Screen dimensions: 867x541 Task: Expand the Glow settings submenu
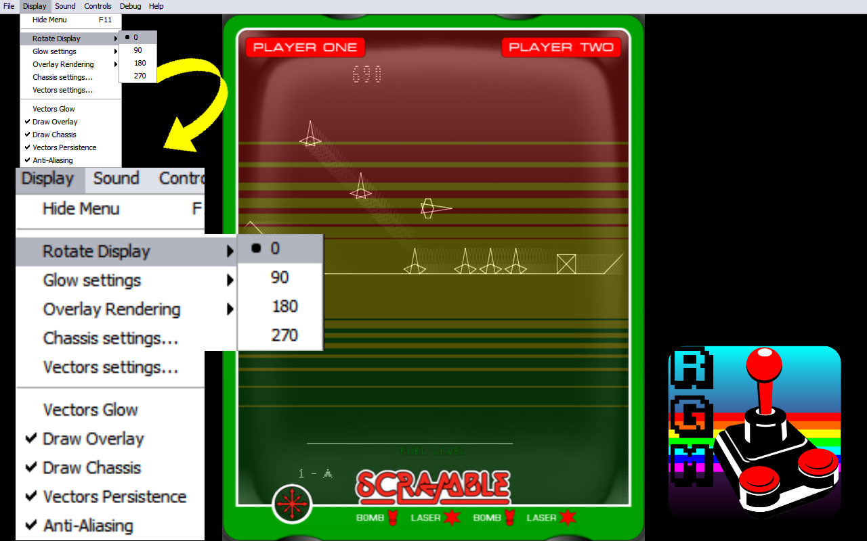point(70,51)
